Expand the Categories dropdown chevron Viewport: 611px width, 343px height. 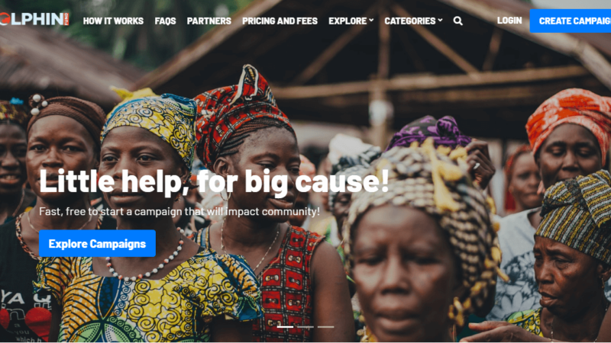click(x=441, y=21)
